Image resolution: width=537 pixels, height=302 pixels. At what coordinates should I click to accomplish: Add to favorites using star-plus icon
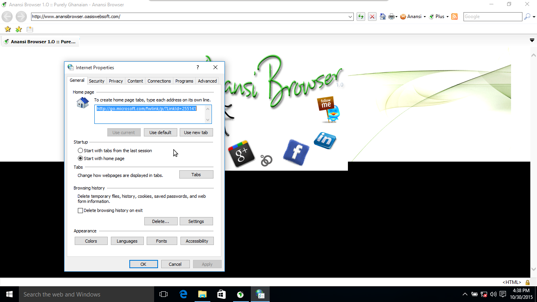18,29
